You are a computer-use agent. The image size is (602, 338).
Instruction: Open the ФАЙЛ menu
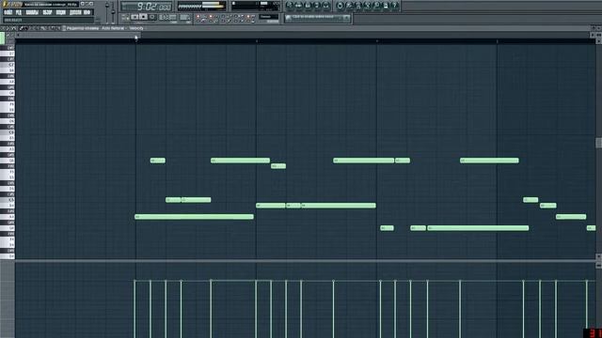[x=8, y=12]
